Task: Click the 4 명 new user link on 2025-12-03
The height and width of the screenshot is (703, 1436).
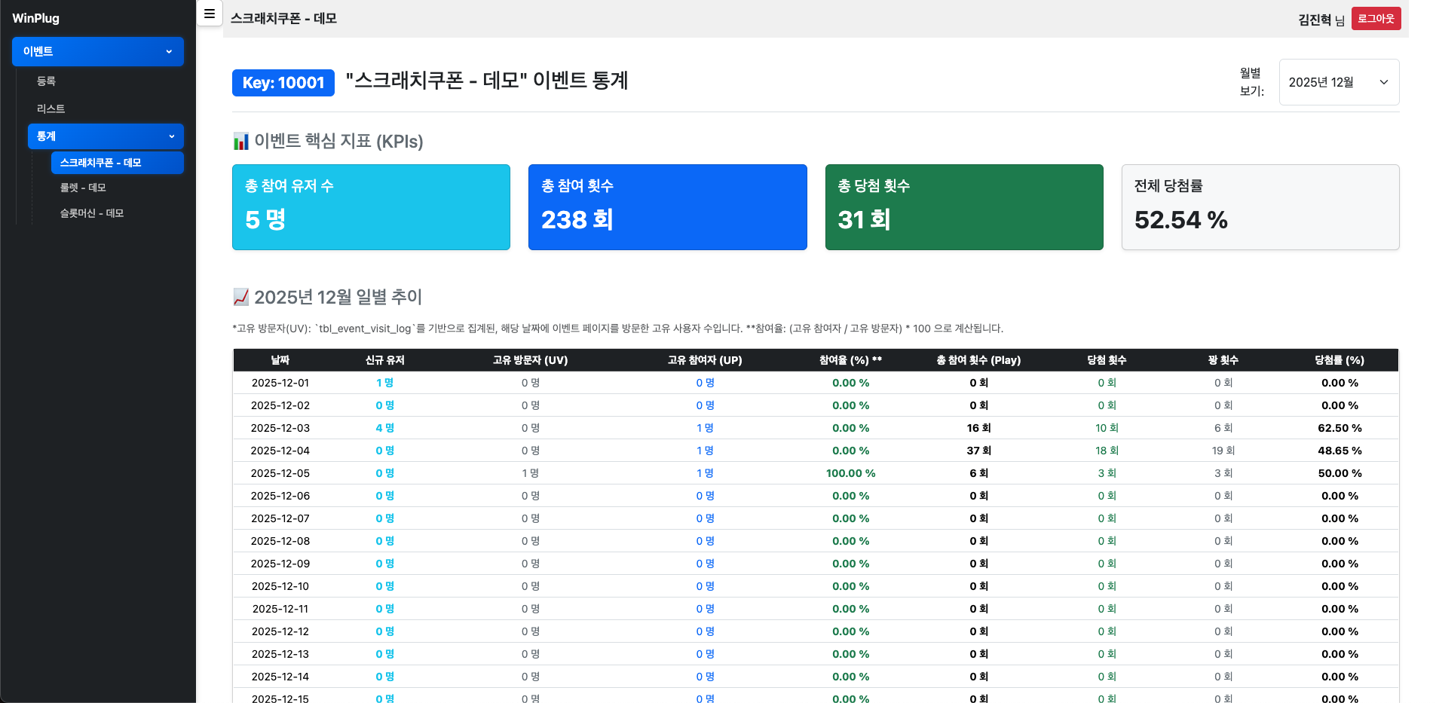Action: coord(384,428)
